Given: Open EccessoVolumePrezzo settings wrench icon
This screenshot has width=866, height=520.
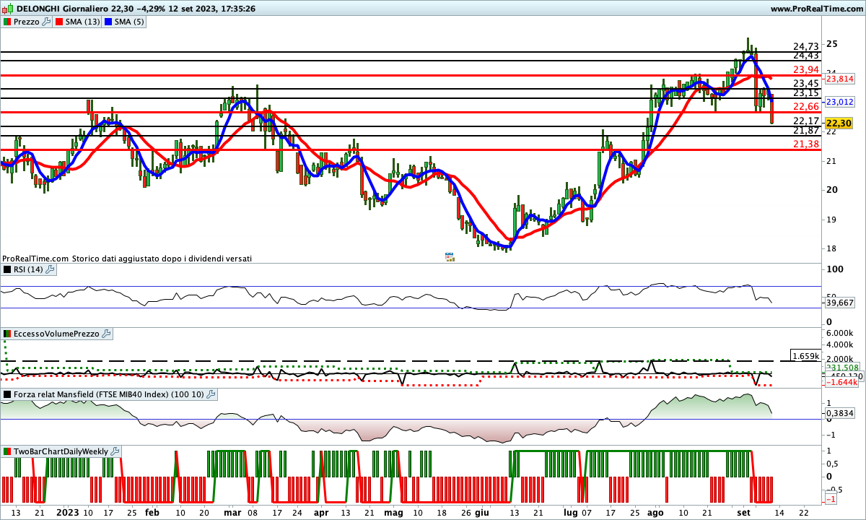Looking at the screenshot, I should 107,334.
